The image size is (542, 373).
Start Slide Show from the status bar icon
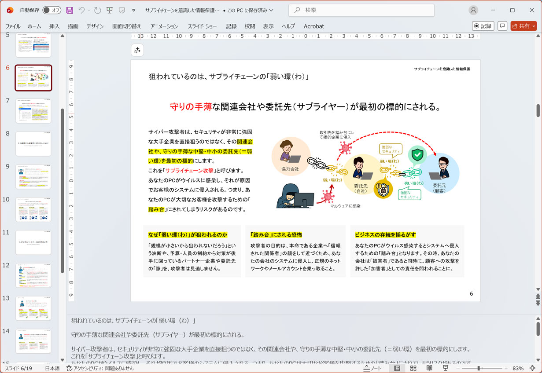446,368
